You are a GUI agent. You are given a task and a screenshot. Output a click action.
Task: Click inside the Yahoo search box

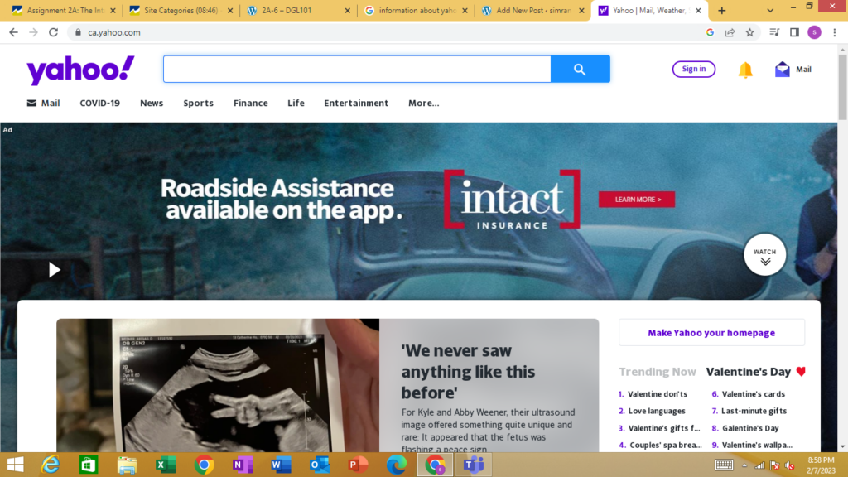356,70
